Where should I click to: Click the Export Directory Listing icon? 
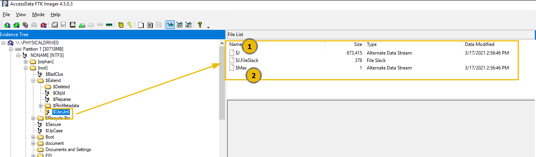click(159, 25)
